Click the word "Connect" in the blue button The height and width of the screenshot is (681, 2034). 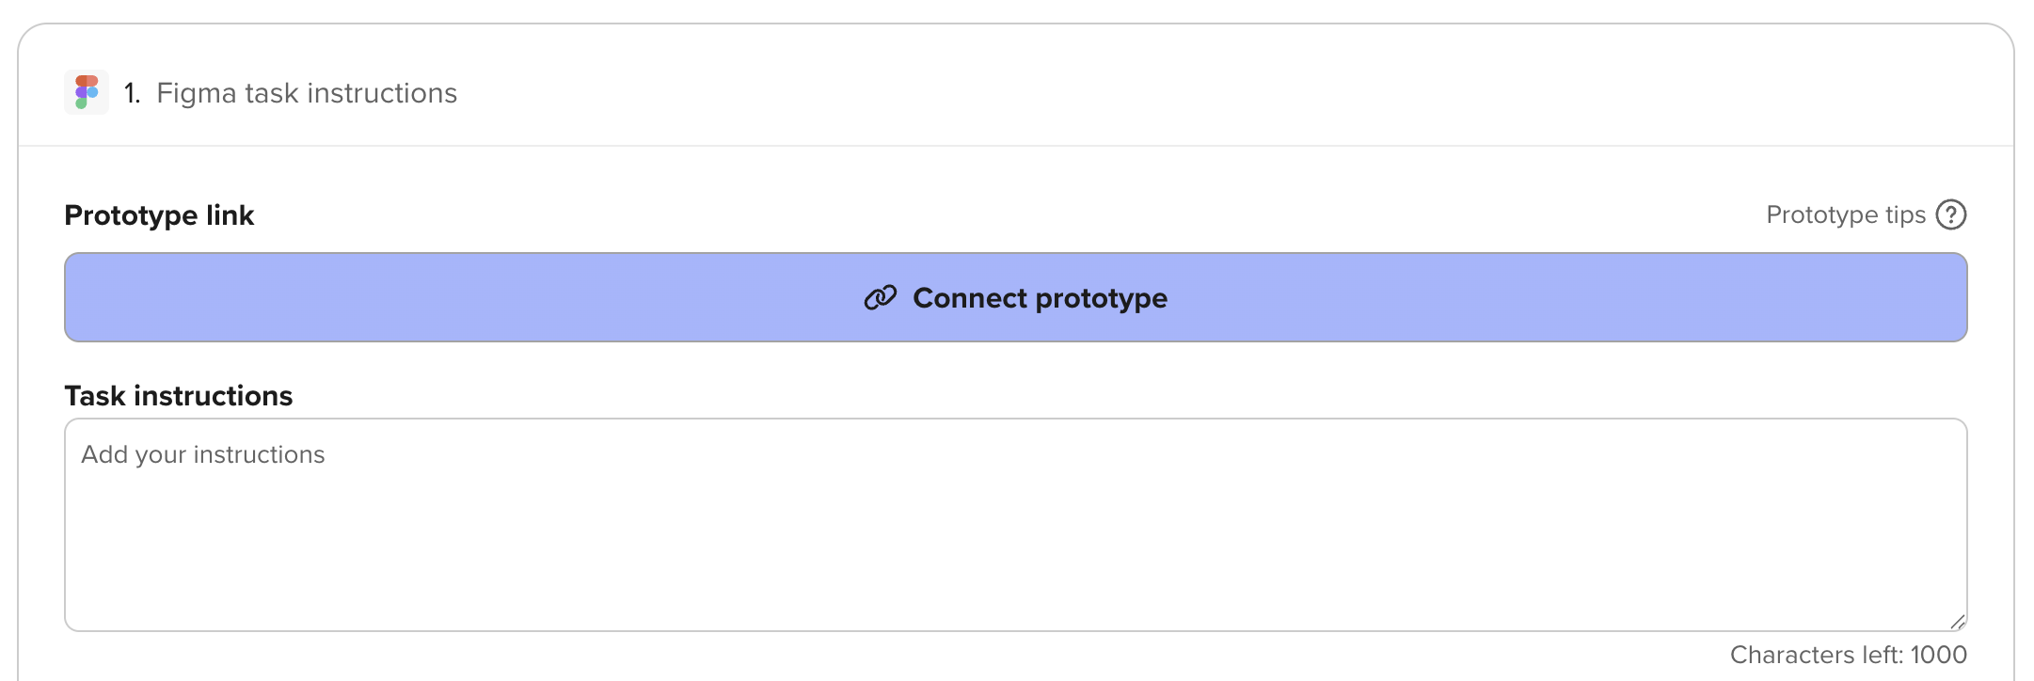970,298
